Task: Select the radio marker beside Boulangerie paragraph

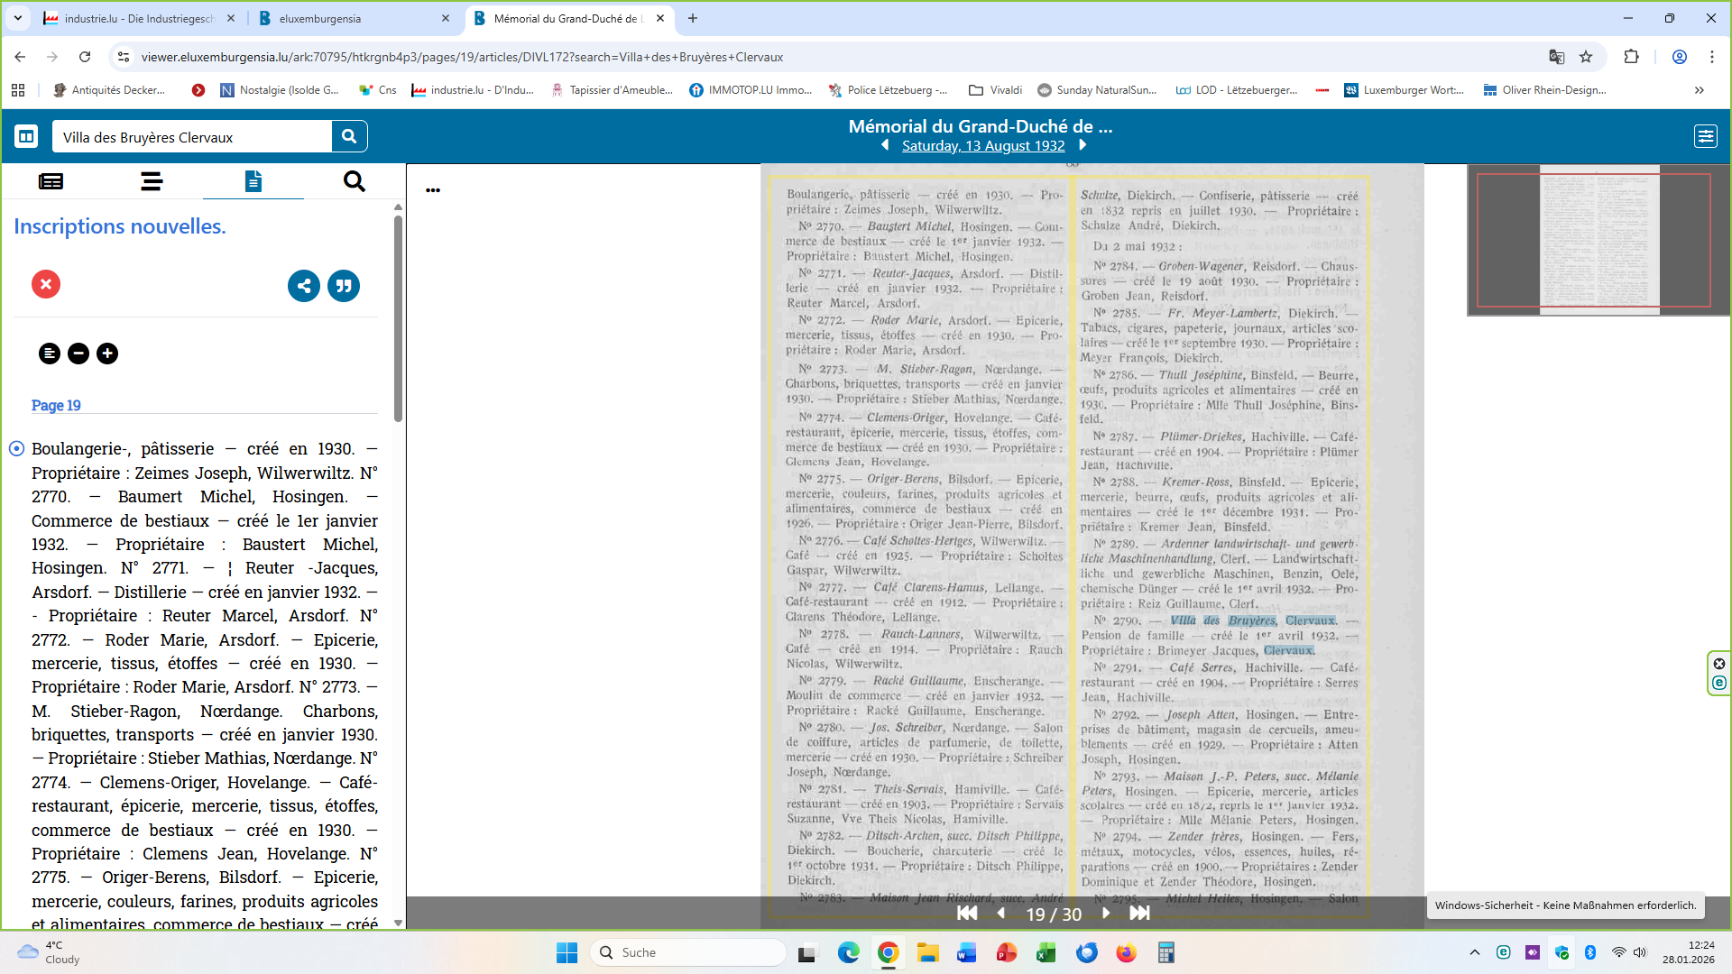Action: [x=16, y=448]
